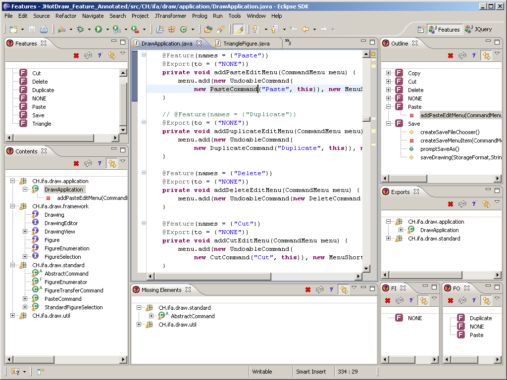
Task: Expand AbstractCommand in Missing Elements view
Action: [x=151, y=316]
